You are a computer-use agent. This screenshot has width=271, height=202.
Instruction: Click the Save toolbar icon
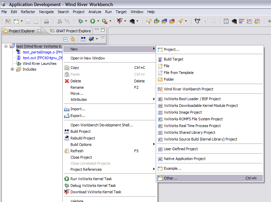(x=28, y=21)
